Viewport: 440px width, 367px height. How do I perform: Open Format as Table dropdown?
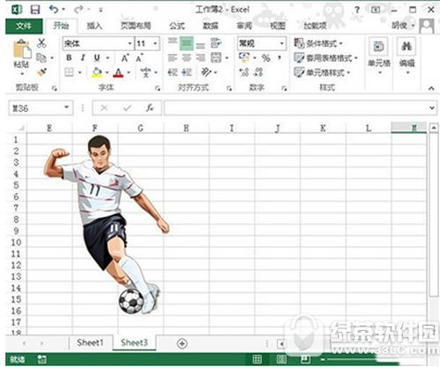[x=326, y=58]
